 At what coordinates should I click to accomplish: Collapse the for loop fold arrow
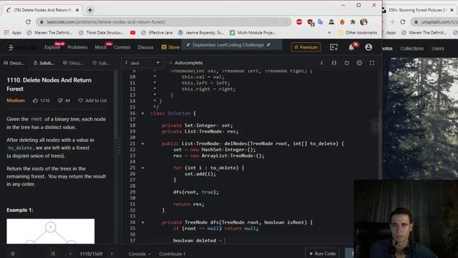pos(142,168)
